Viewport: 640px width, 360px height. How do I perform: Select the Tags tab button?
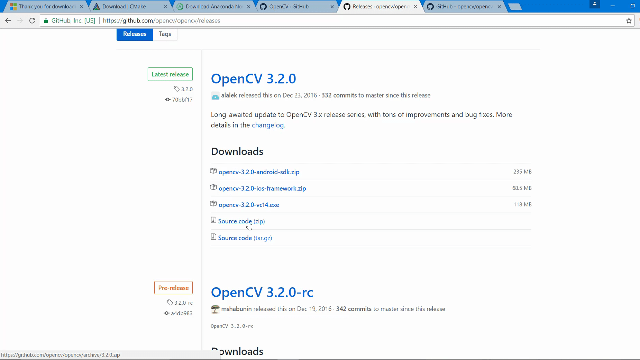click(x=165, y=34)
